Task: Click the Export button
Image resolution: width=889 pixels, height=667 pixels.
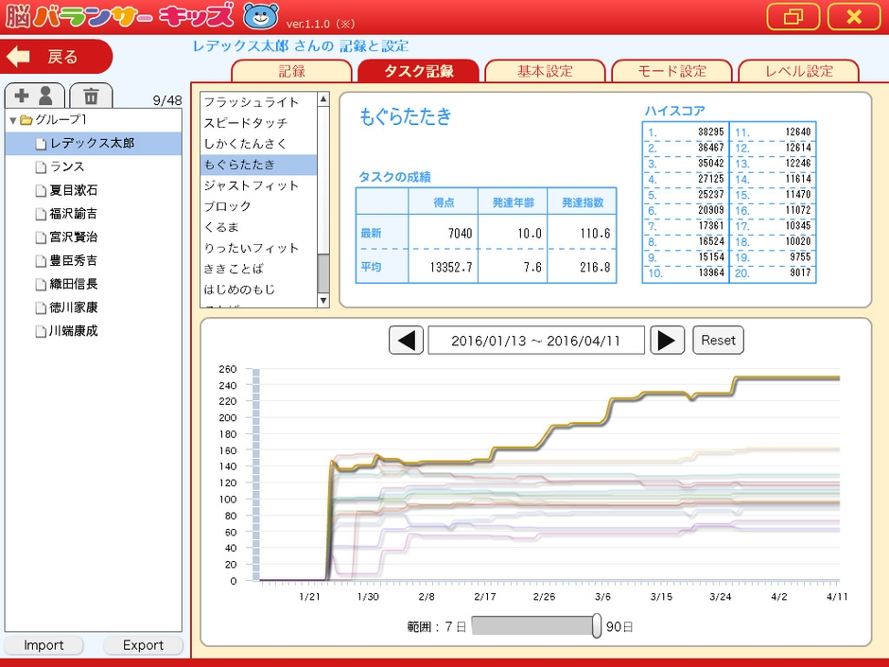Action: click(x=143, y=645)
